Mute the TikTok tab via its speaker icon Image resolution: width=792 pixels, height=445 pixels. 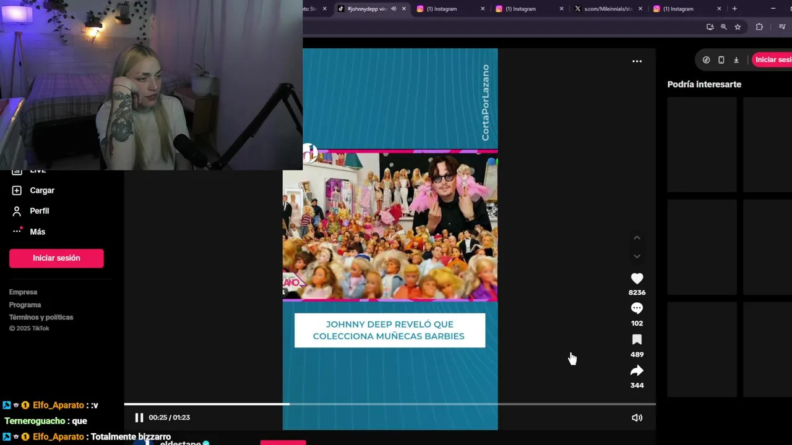[x=393, y=9]
